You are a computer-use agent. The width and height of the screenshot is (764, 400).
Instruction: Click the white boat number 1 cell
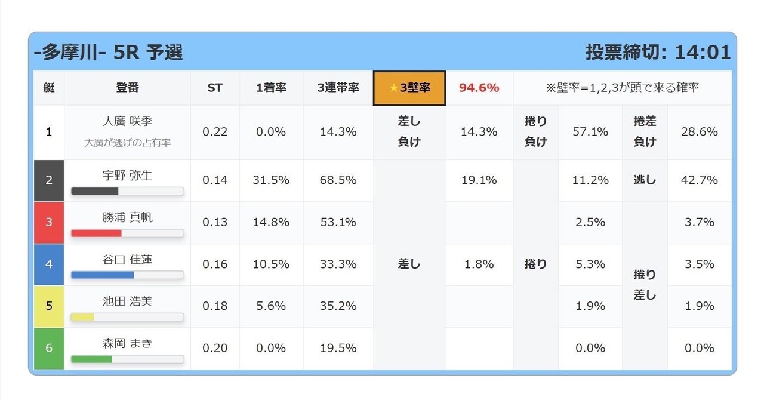49,131
